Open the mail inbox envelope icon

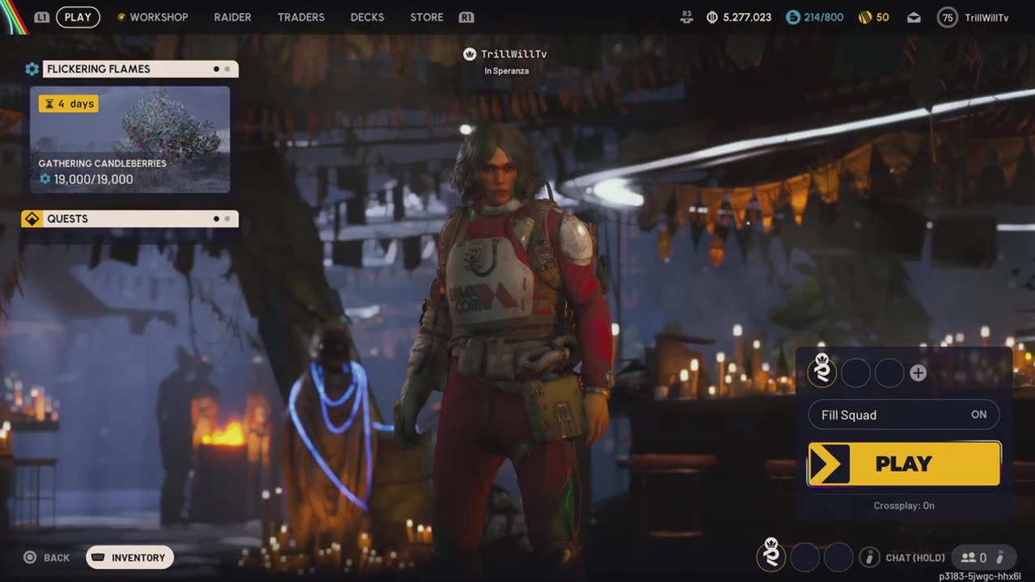[914, 17]
